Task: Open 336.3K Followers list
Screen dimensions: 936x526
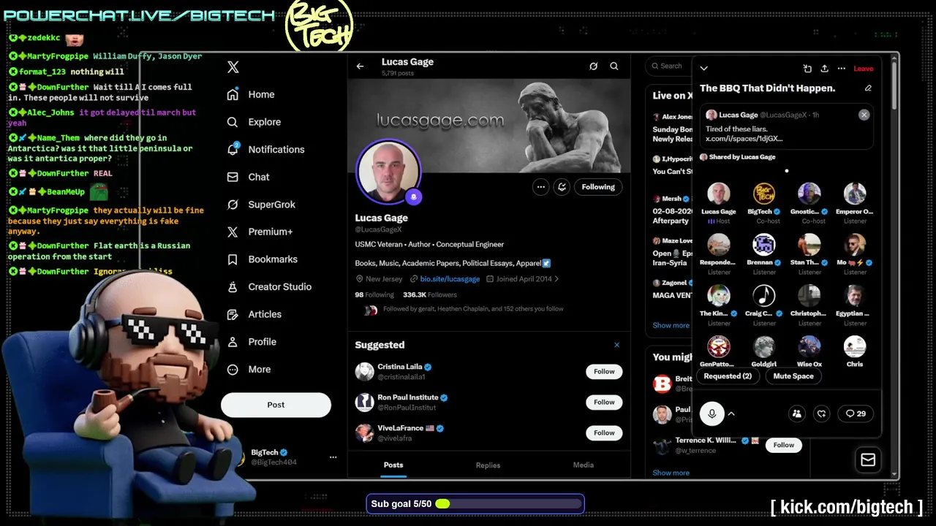Action: 430,295
